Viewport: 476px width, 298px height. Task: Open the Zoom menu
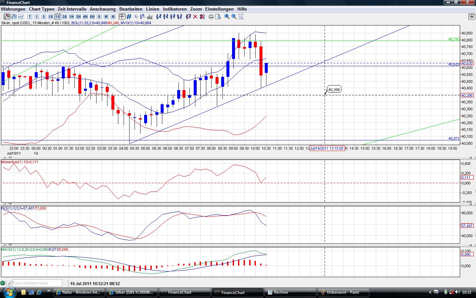click(x=196, y=9)
